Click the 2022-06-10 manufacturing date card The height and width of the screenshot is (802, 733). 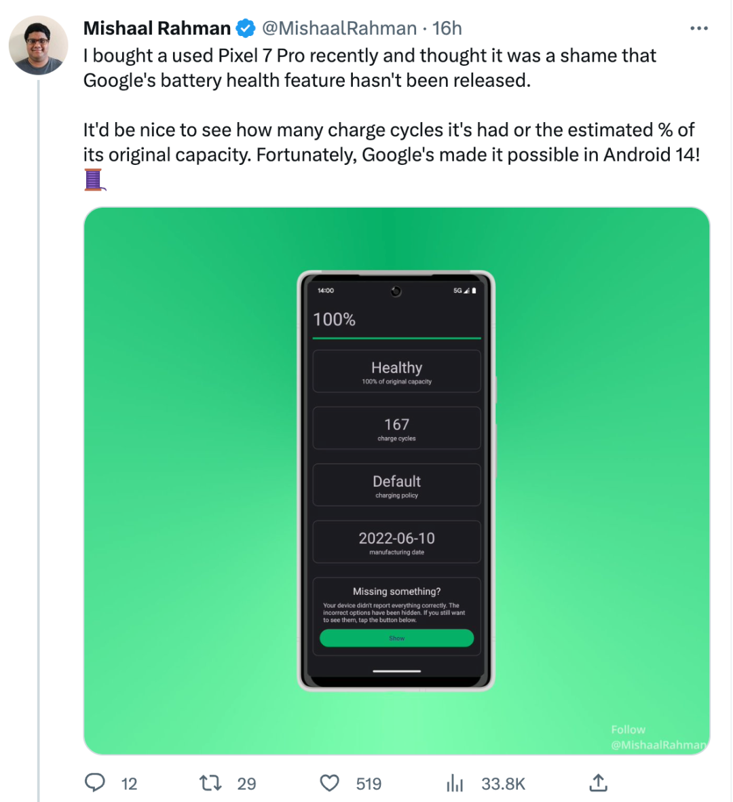tap(396, 542)
